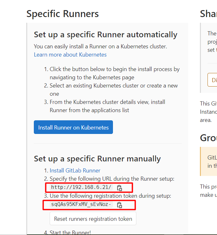This screenshot has height=235, width=217.
Task: Click Reset runners registration token button
Action: tap(93, 219)
